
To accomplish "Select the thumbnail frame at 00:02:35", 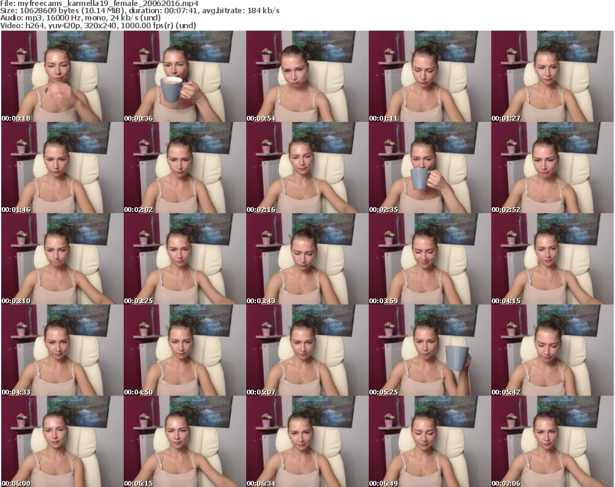I will (429, 168).
